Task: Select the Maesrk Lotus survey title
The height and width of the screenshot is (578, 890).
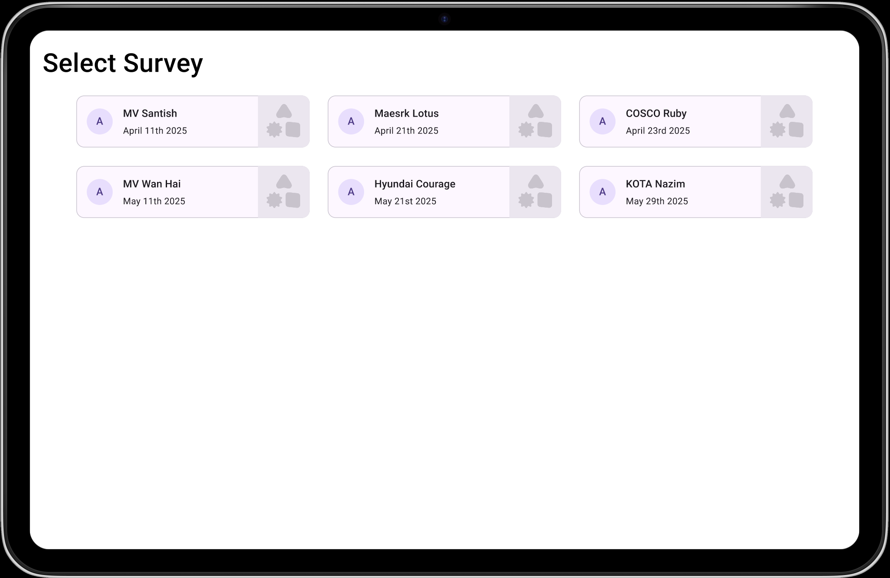Action: [x=406, y=114]
